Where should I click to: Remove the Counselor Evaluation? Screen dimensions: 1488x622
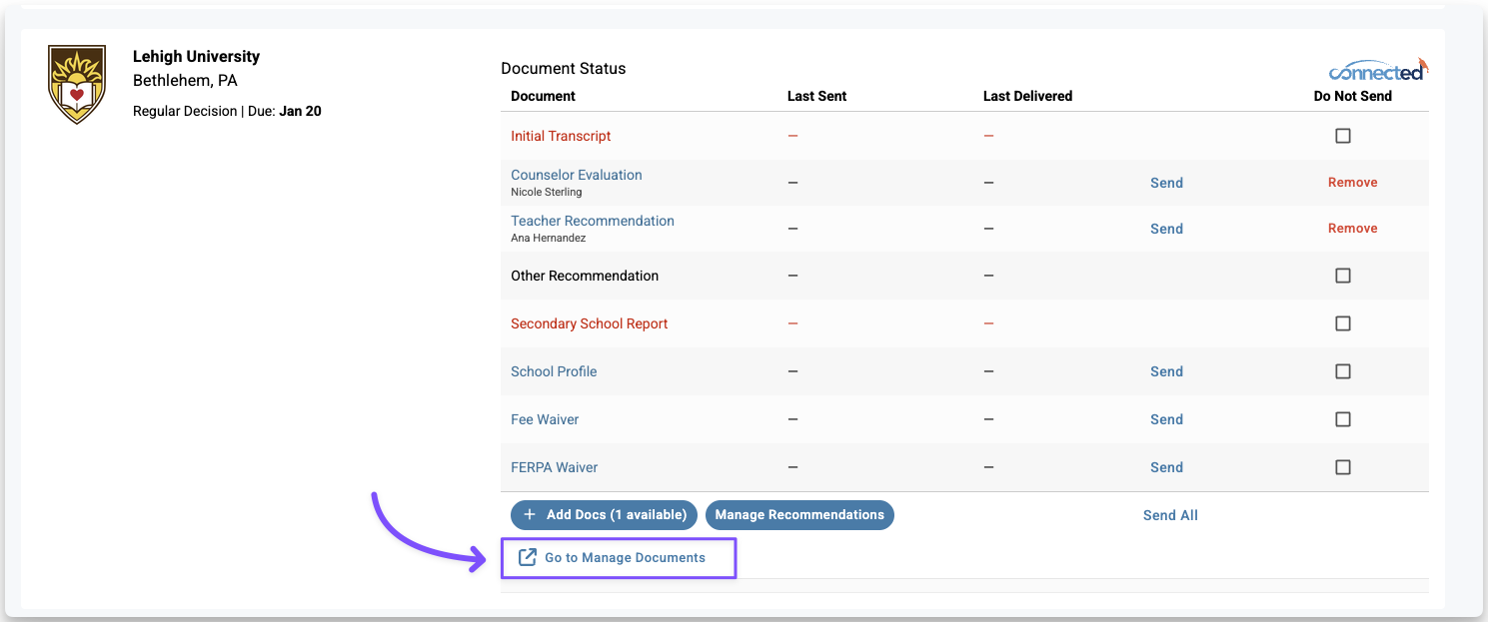1352,183
